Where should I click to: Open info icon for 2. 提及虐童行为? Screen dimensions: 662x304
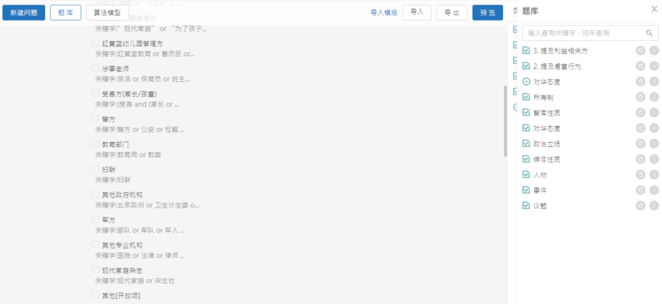(x=654, y=66)
